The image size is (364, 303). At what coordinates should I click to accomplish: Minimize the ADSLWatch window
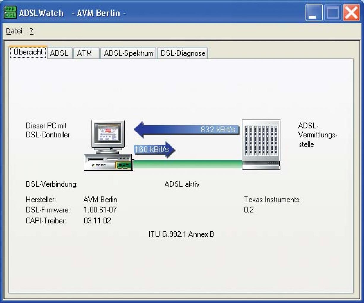click(x=314, y=13)
